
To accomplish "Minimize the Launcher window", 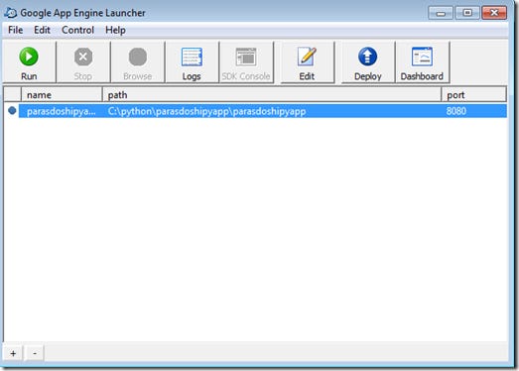I will tap(441, 13).
